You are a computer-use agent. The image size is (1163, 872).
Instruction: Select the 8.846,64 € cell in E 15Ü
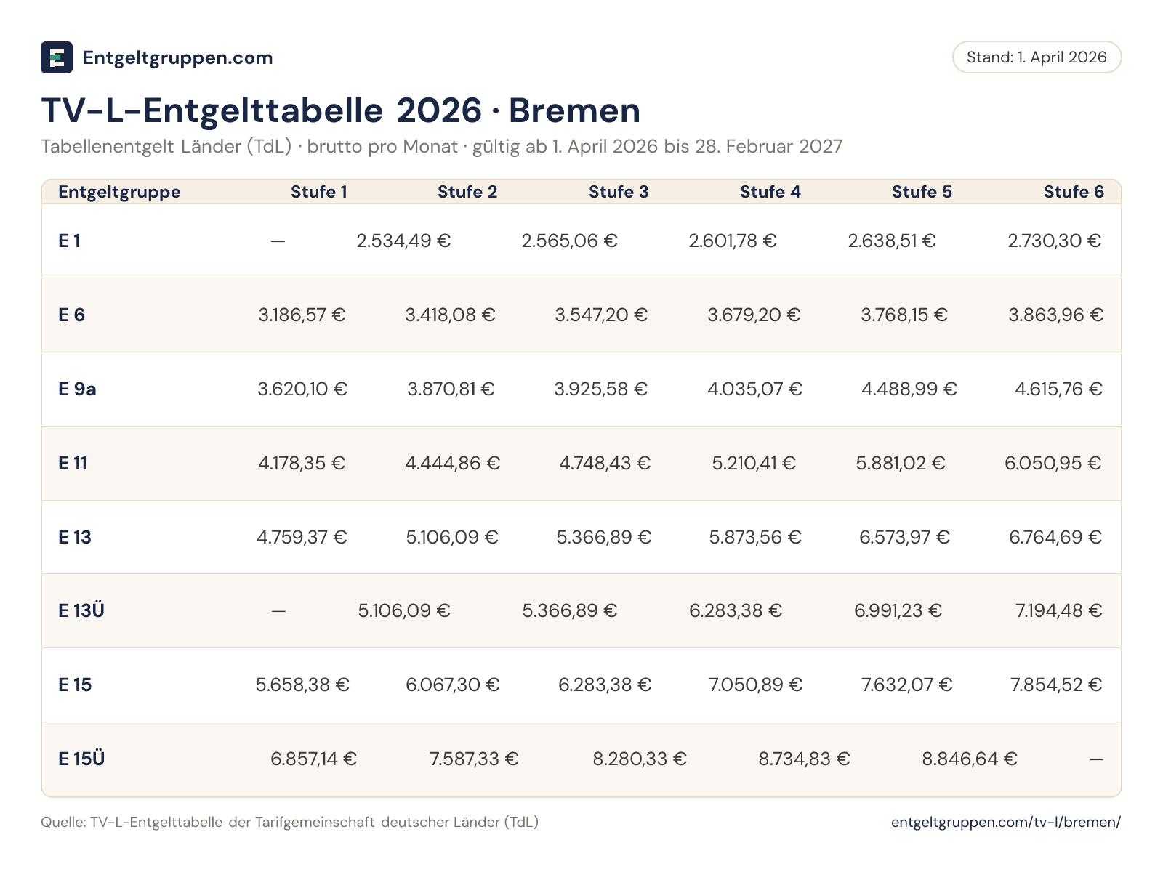click(x=970, y=759)
